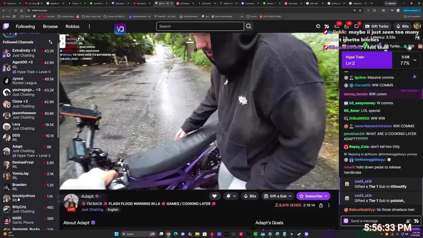Image resolution: width=423 pixels, height=238 pixels.
Task: Open Discord from the taskbar
Action: (183, 234)
